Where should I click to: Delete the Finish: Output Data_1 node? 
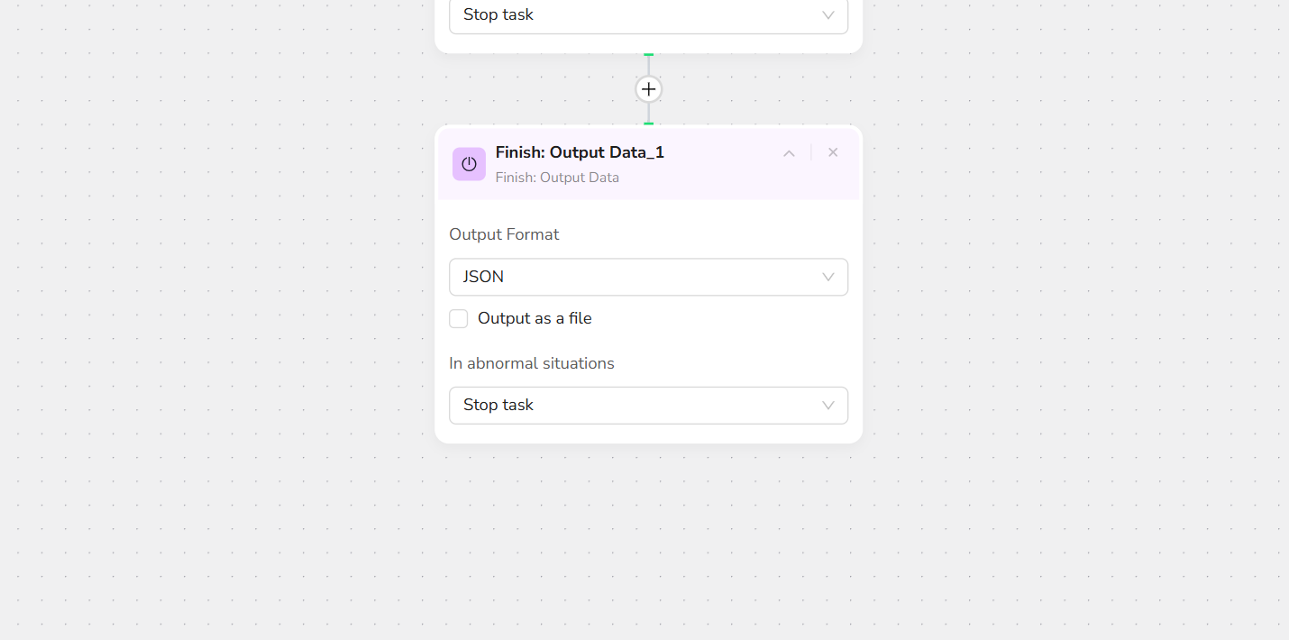[x=833, y=153]
